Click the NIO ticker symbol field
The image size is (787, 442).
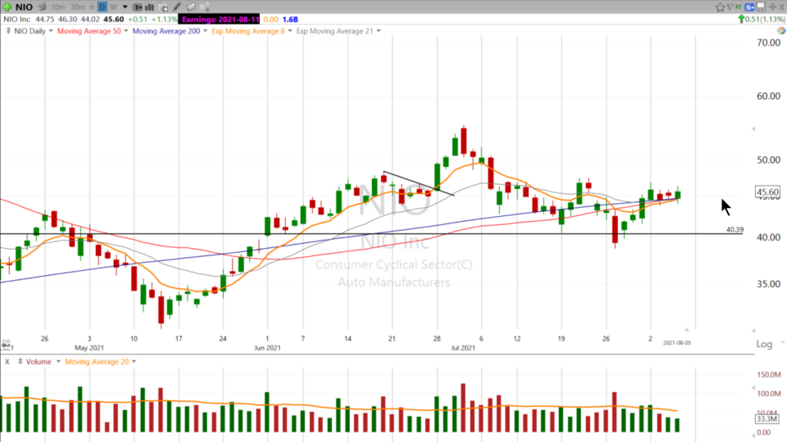click(x=24, y=7)
